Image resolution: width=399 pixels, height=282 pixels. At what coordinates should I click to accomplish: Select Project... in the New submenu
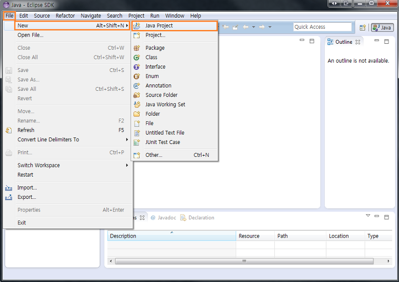point(175,35)
